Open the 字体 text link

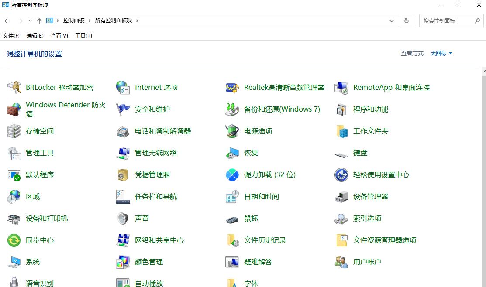coord(251,283)
